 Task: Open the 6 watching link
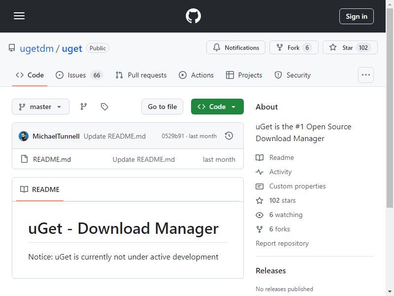point(286,215)
